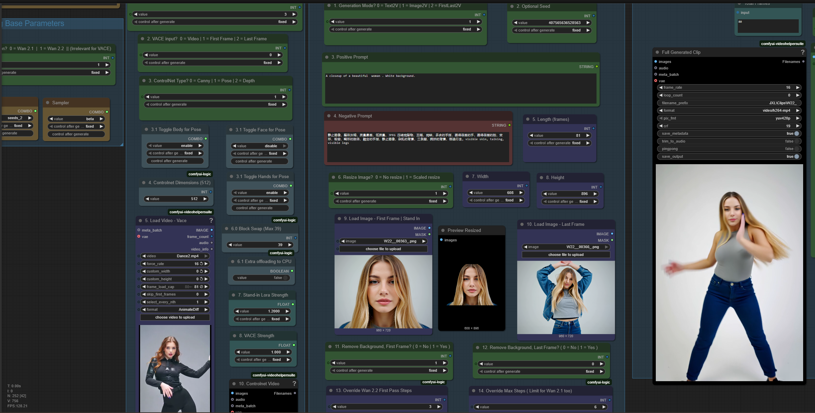The height and width of the screenshot is (413, 815).
Task: Click choose video to upload button
Action: pyautogui.click(x=175, y=317)
